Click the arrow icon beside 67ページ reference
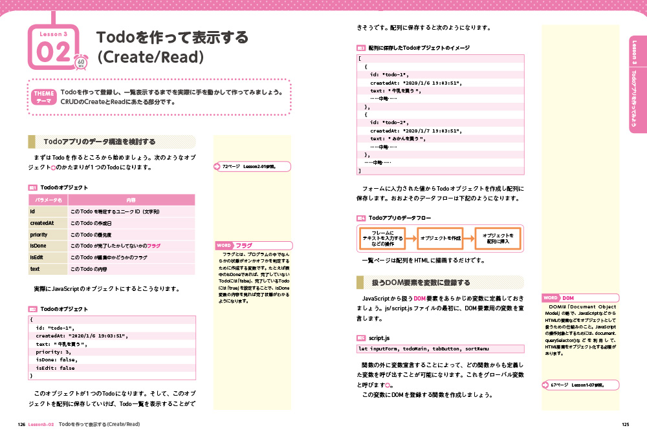Image resolution: width=647 pixels, height=439 pixels. 545,385
